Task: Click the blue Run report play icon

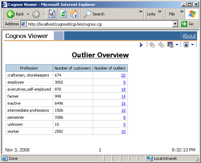Action: tap(141, 45)
